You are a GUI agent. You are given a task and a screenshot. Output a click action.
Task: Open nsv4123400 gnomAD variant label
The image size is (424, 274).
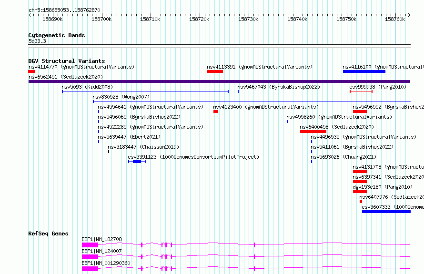coord(266,107)
